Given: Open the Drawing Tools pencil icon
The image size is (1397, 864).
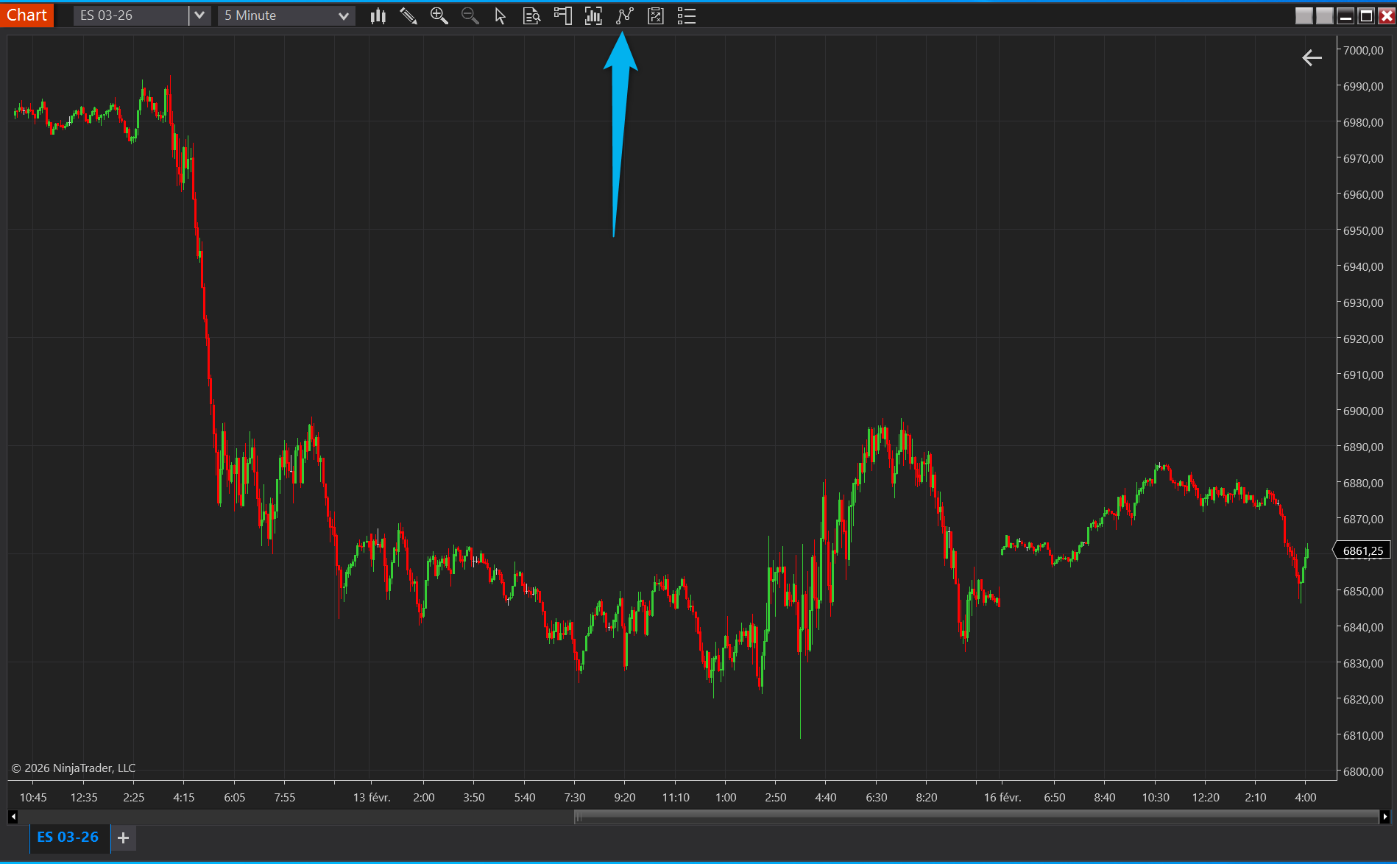Looking at the screenshot, I should click(x=409, y=15).
